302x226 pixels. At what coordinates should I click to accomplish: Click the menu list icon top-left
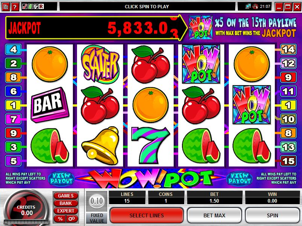click(6, 7)
